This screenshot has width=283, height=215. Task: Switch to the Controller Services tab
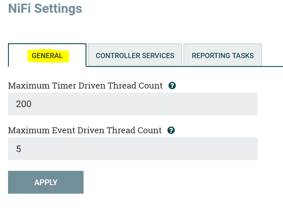pyautogui.click(x=135, y=56)
